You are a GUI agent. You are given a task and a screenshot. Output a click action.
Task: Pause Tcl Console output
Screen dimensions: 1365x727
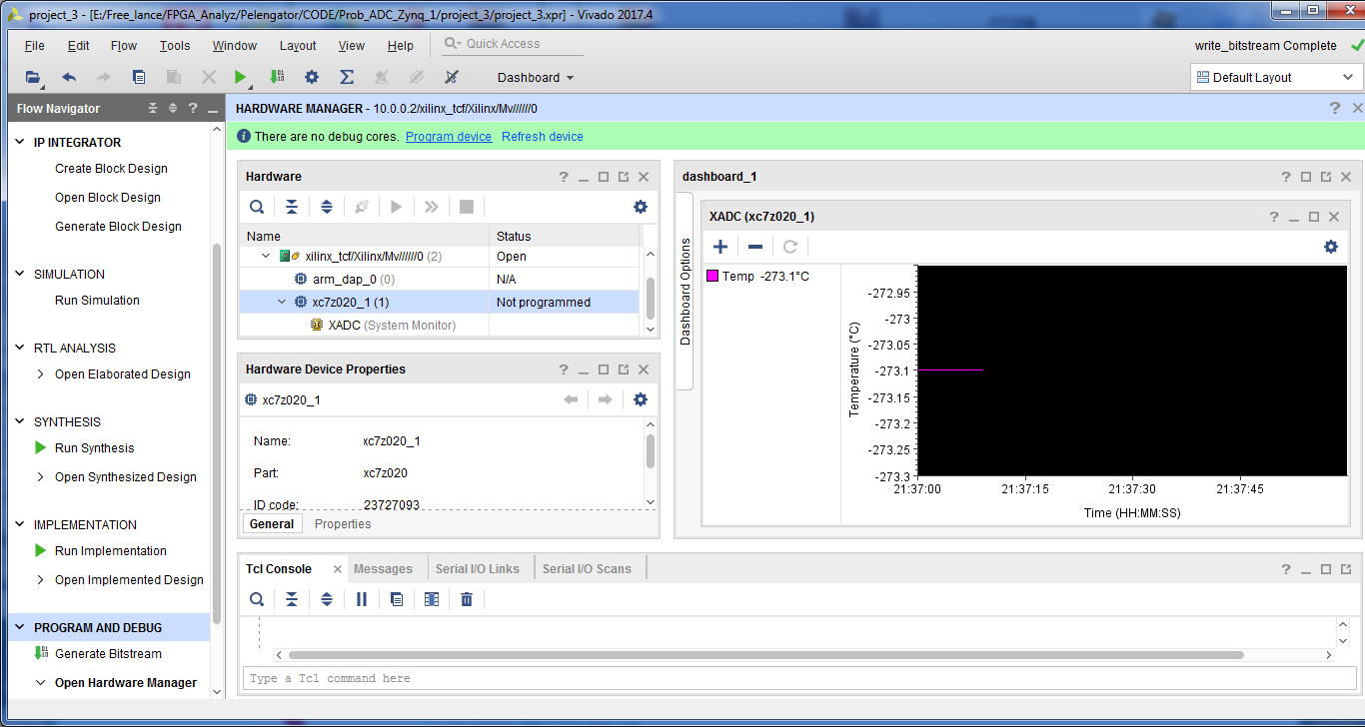[x=362, y=599]
